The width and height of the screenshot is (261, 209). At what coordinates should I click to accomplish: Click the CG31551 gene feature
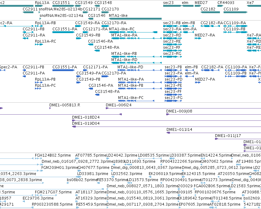click(63, 6)
